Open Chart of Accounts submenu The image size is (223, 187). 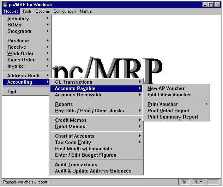click(97, 136)
